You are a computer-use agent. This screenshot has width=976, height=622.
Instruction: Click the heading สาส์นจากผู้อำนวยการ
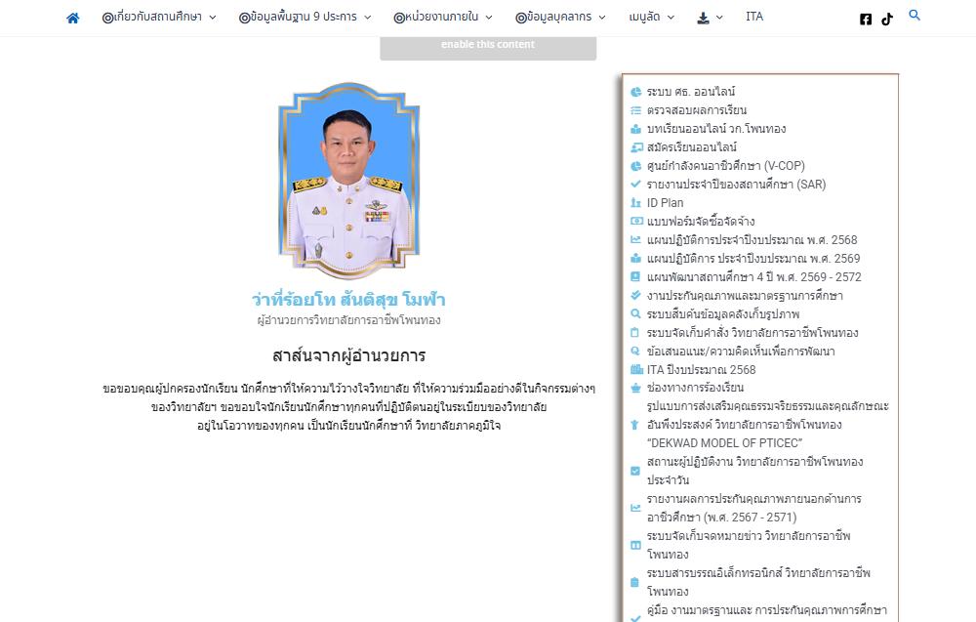(349, 355)
